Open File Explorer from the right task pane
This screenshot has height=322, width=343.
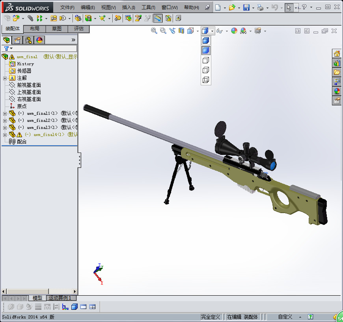(336, 72)
